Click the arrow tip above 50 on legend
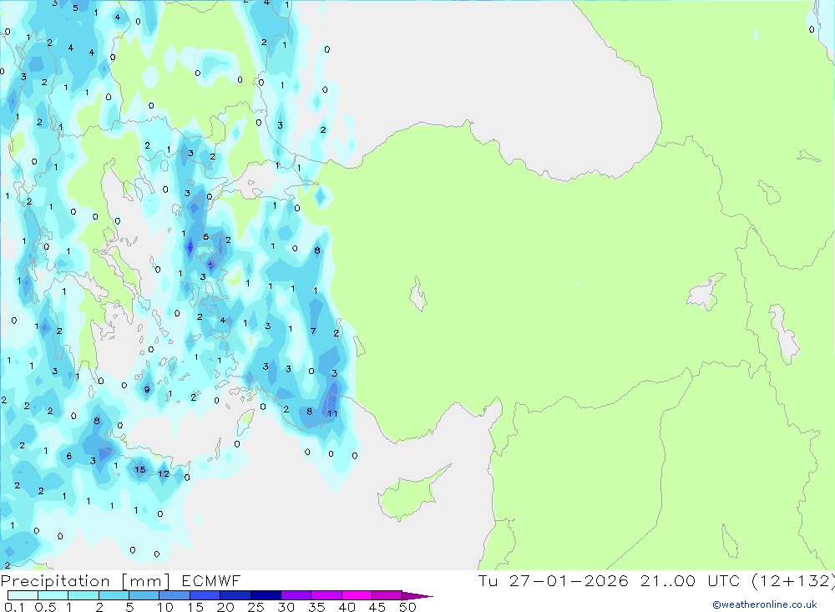 [417, 596]
